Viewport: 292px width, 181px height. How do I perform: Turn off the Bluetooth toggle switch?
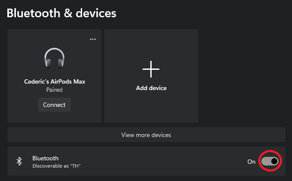click(x=270, y=161)
